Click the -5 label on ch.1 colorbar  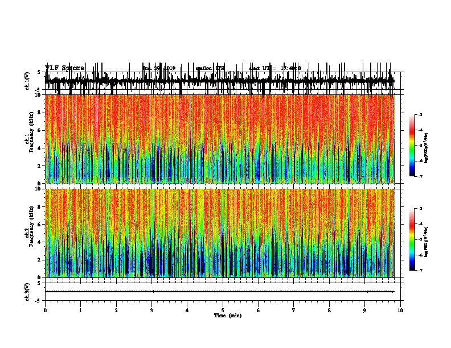click(420, 146)
